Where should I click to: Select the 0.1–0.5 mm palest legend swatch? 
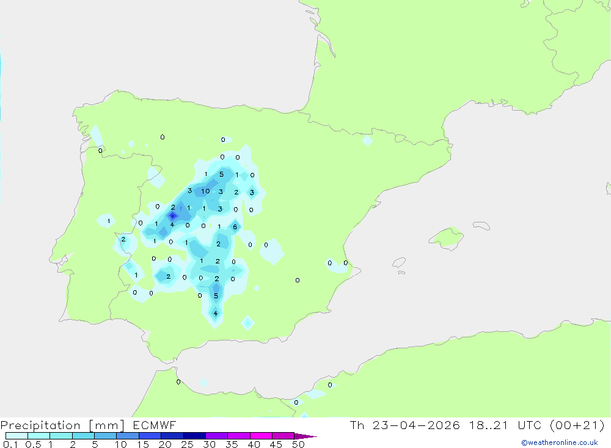click(16, 436)
